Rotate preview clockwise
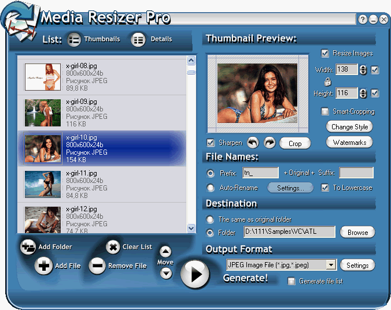The height and width of the screenshot is (310, 391). [x=270, y=143]
